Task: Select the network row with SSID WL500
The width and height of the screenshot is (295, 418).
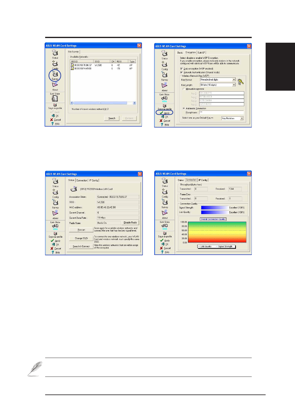Action: 103,65
